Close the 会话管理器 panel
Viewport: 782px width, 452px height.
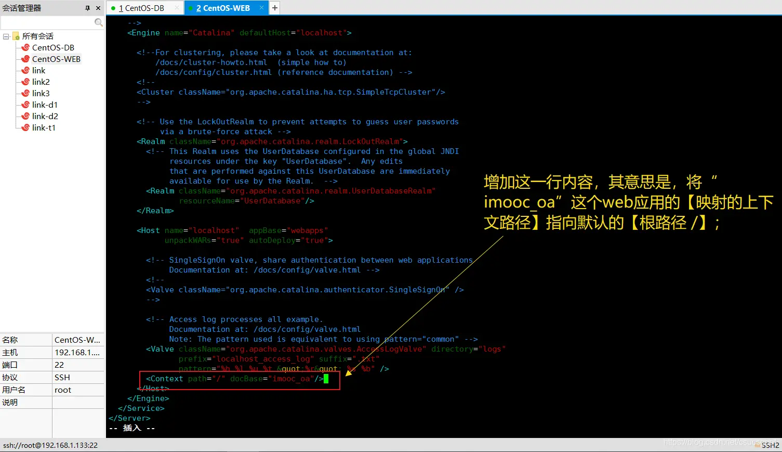tap(98, 8)
